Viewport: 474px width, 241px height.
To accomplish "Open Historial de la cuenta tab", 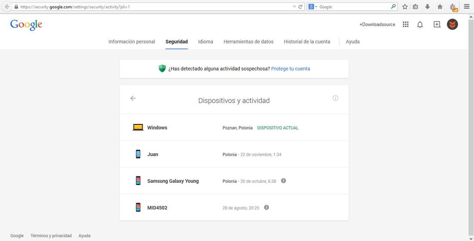I will (x=307, y=42).
